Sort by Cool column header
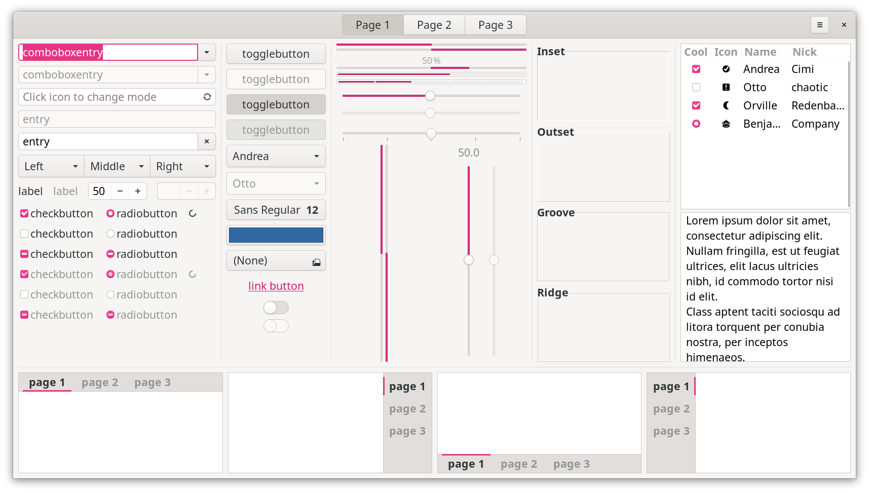 coord(696,52)
